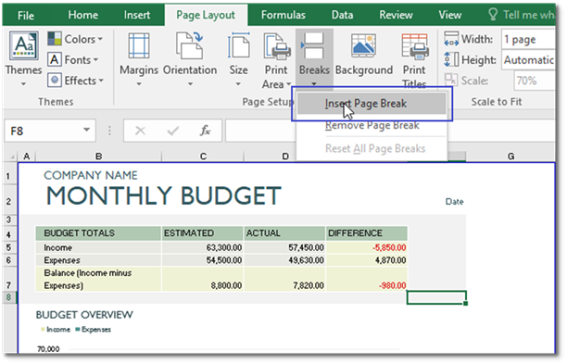Click the Select All corner triangle

[11, 157]
